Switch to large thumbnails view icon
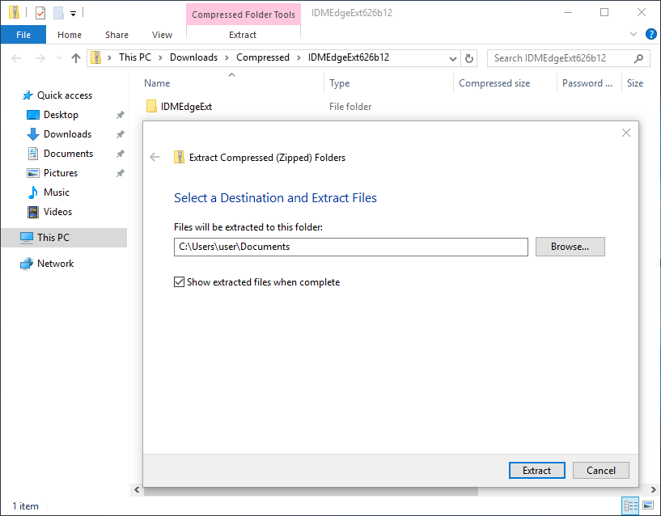This screenshot has height=516, width=661. (648, 505)
